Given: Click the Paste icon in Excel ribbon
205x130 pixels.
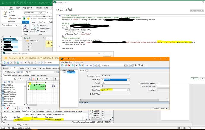Looking at the screenshot, I should coord(5,13).
